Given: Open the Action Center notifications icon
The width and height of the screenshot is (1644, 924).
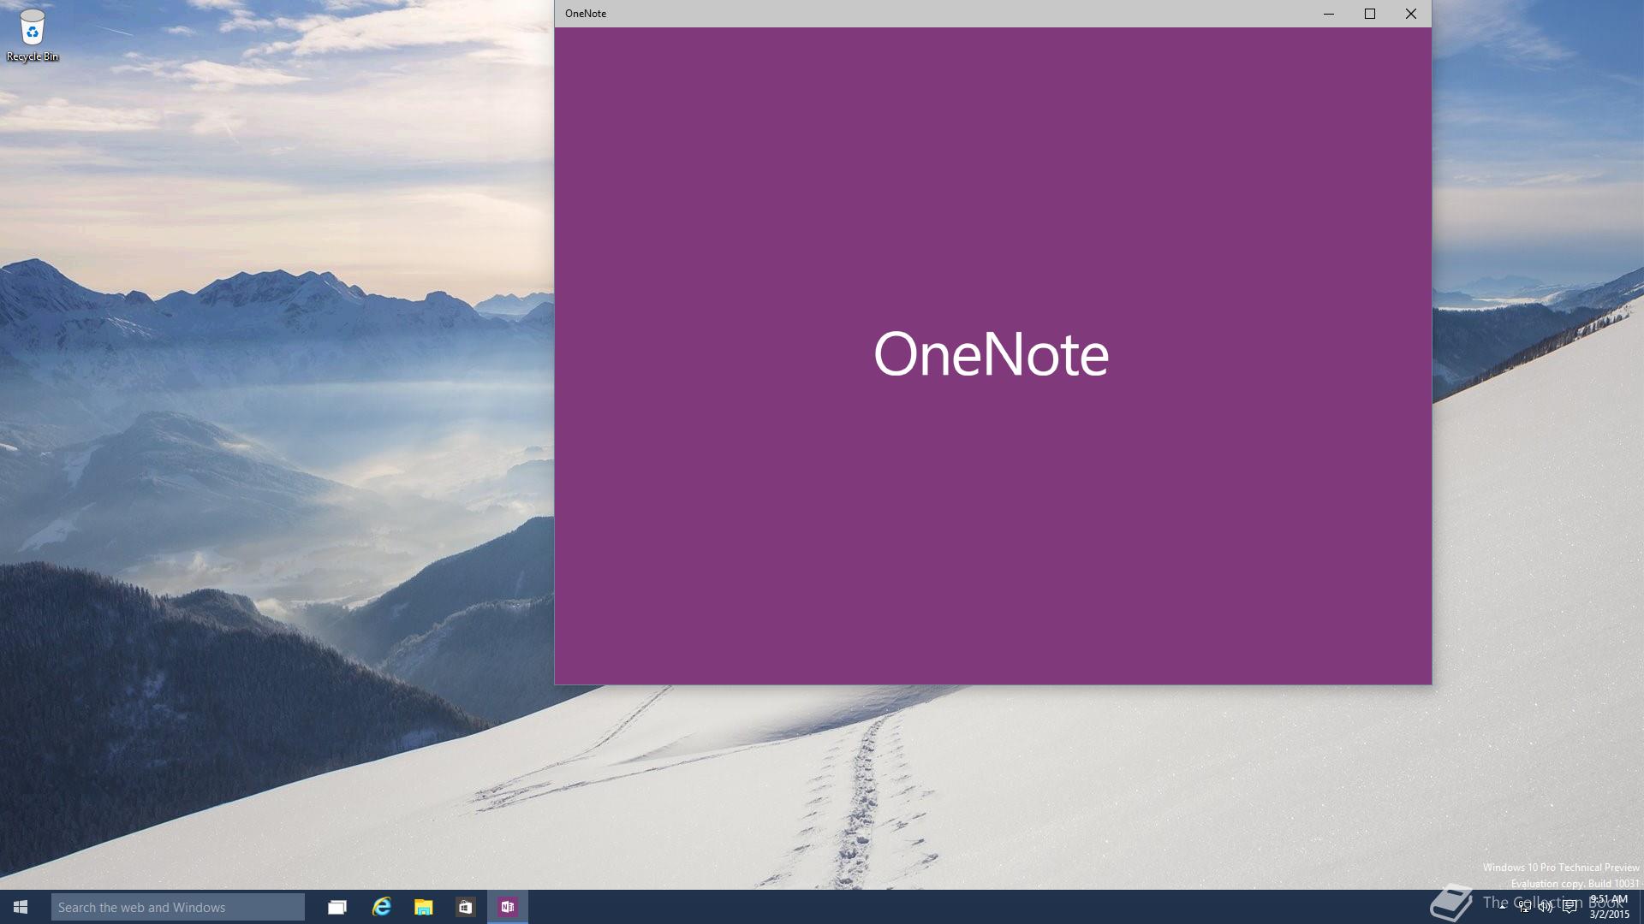Looking at the screenshot, I should (1569, 907).
